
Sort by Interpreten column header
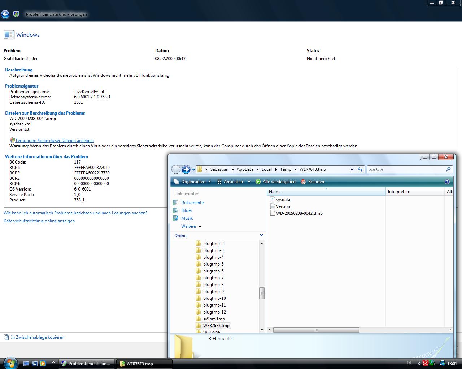[x=415, y=192]
